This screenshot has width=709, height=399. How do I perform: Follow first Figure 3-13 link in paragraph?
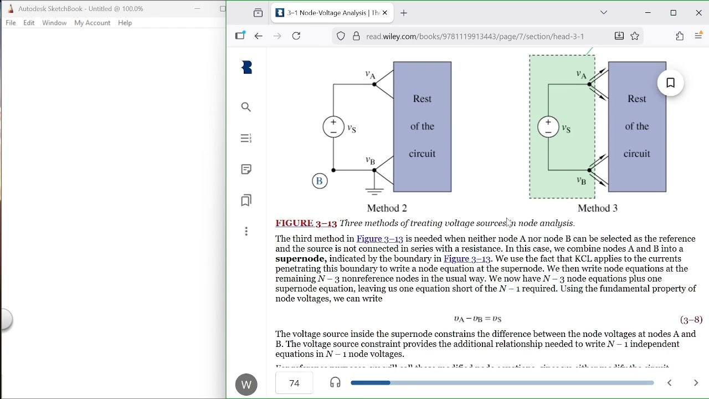coord(380,239)
